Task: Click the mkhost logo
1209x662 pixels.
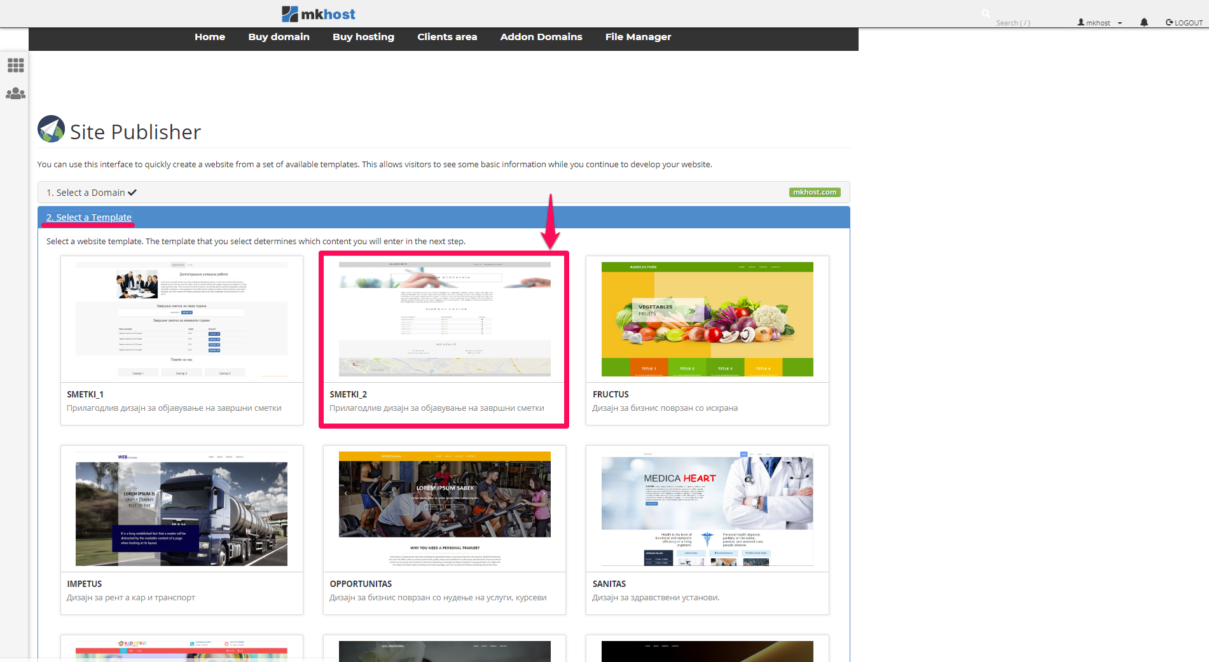Action: point(318,14)
